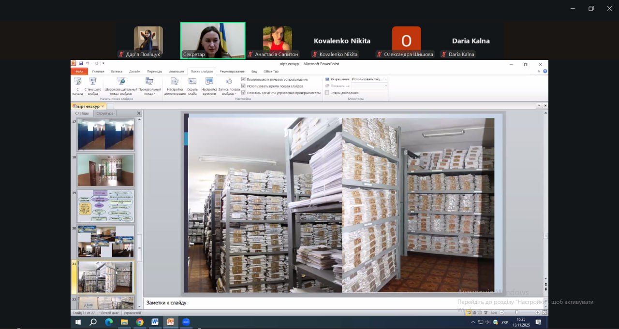Open Zoom app from the taskbar
619x329 pixels.
(x=186, y=322)
